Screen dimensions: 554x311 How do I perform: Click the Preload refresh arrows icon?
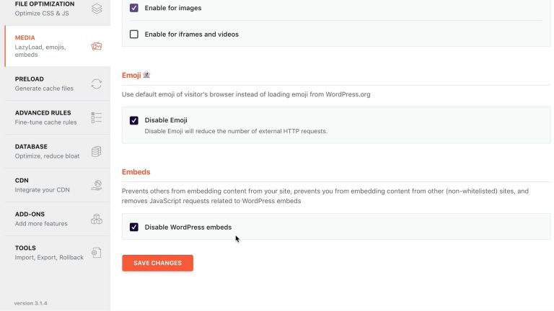(x=97, y=84)
